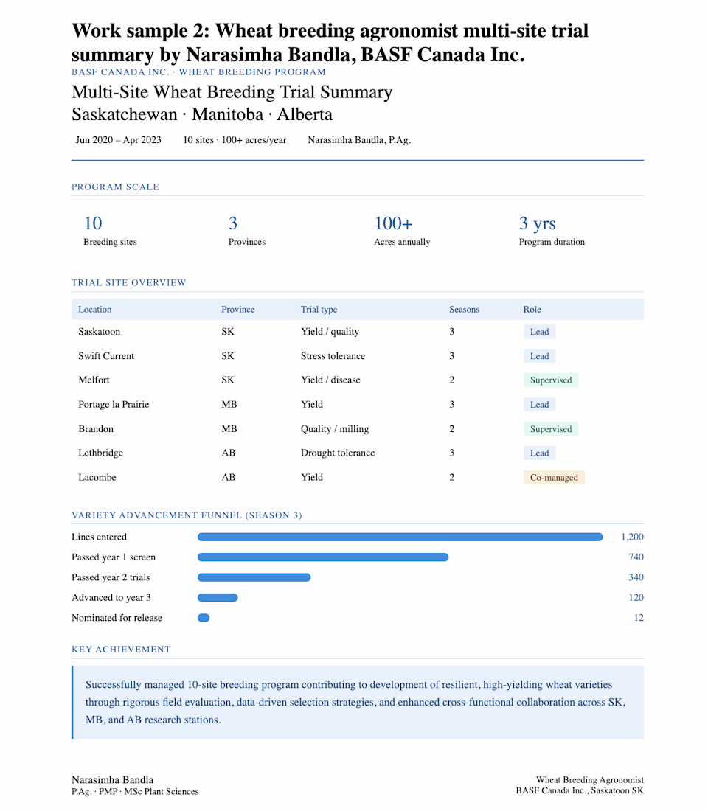Click the 'Location' column header

click(x=94, y=310)
